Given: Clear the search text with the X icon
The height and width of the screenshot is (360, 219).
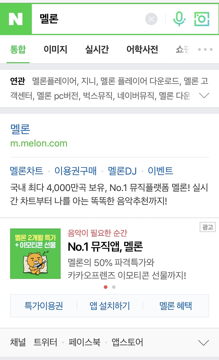Looking at the screenshot, I should point(151,19).
